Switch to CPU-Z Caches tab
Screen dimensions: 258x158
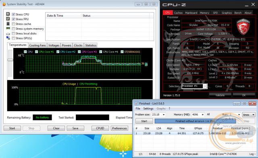178,12
